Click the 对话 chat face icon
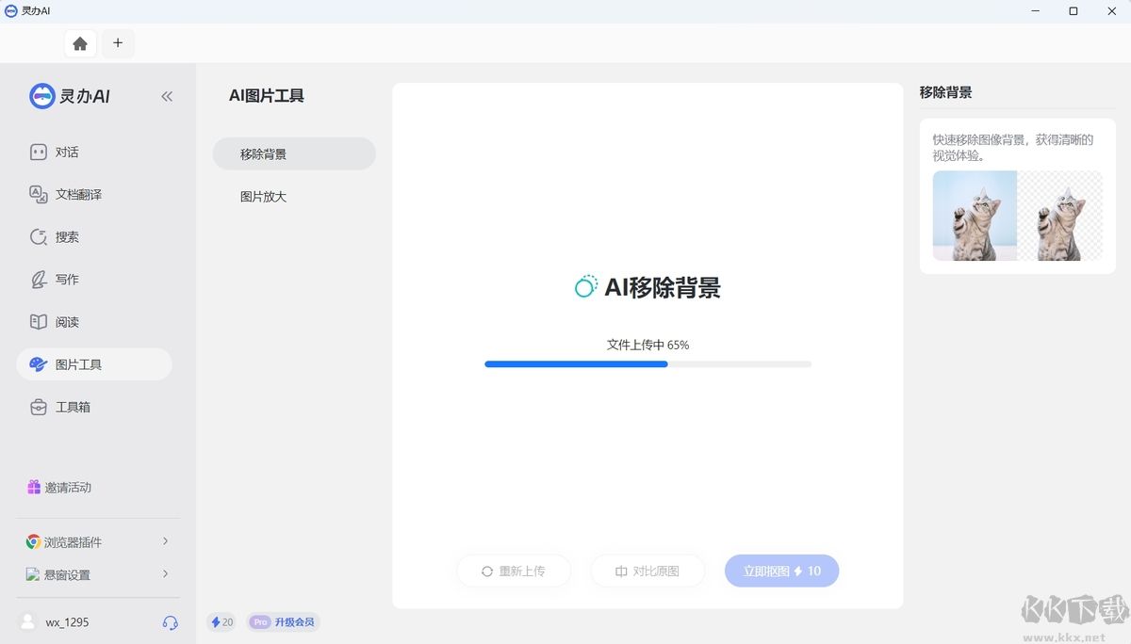The width and height of the screenshot is (1131, 644). point(39,152)
